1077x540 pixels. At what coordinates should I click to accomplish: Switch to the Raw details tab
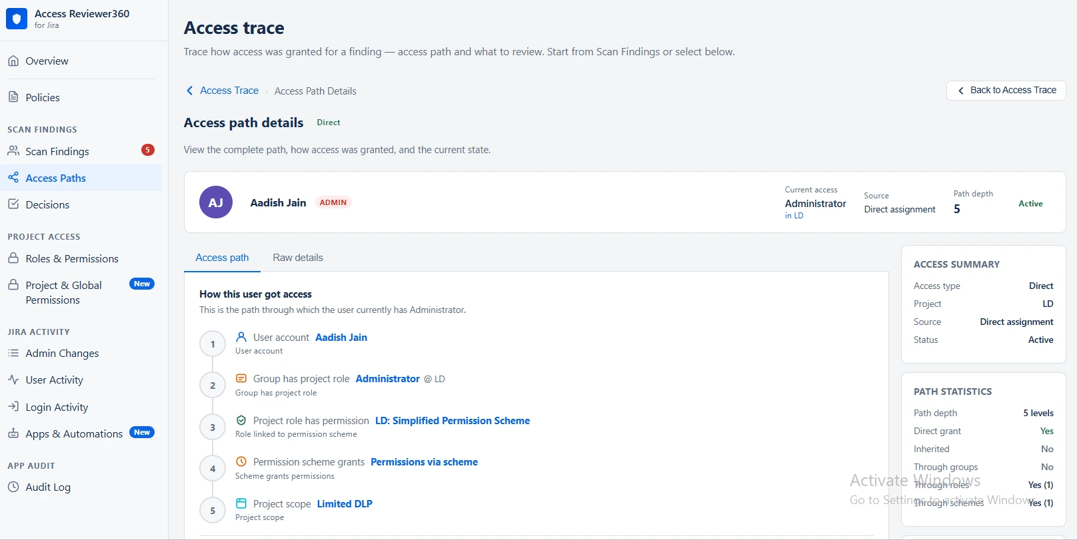point(298,258)
